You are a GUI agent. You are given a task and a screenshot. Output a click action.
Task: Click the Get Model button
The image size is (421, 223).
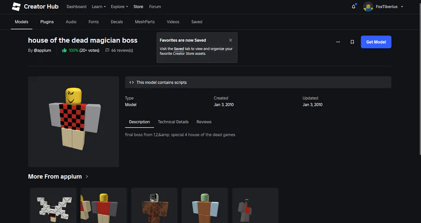pos(376,42)
